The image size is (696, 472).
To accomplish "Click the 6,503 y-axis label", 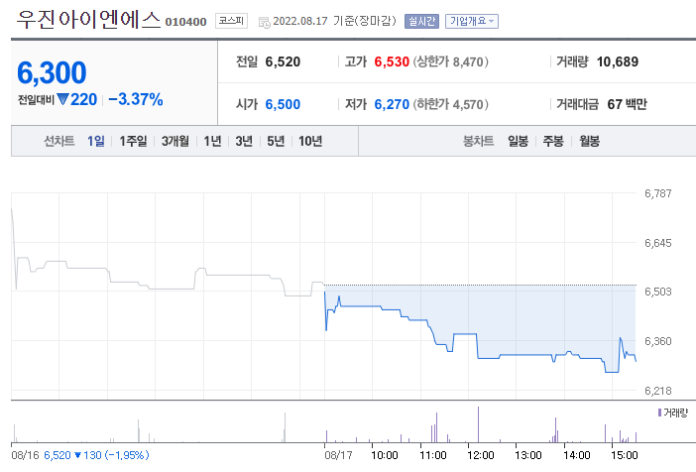I will pos(657,292).
